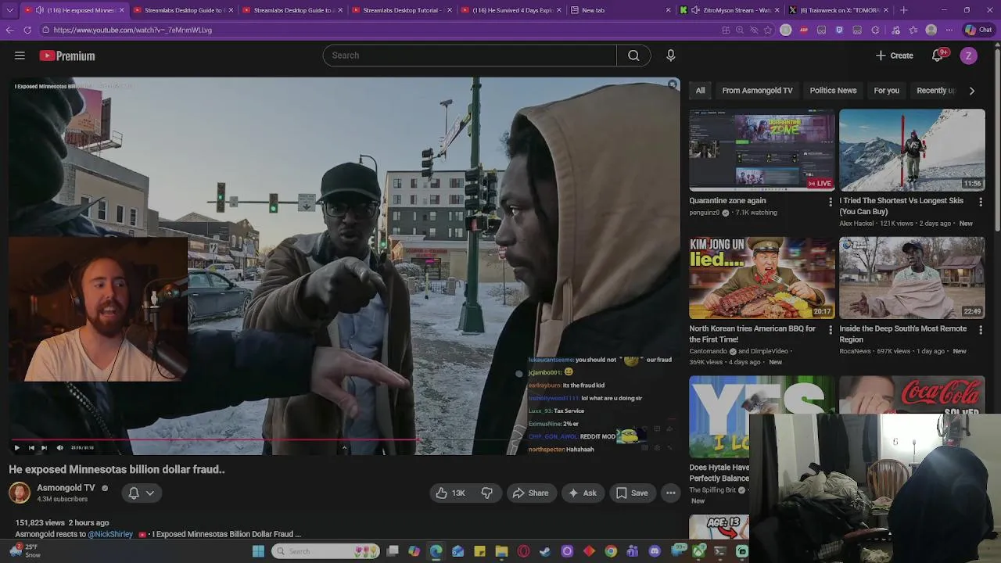Open Quarantine zone again live thumbnail
Image resolution: width=1001 pixels, height=563 pixels.
point(762,149)
